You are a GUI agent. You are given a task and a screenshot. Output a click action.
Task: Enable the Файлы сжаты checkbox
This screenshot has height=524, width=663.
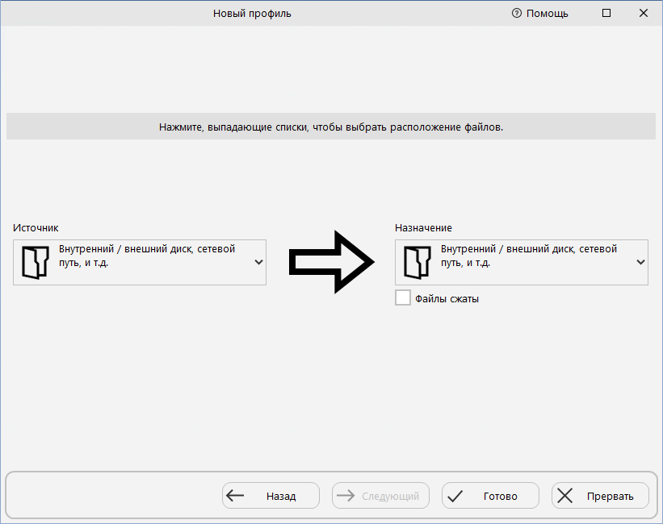tap(402, 298)
